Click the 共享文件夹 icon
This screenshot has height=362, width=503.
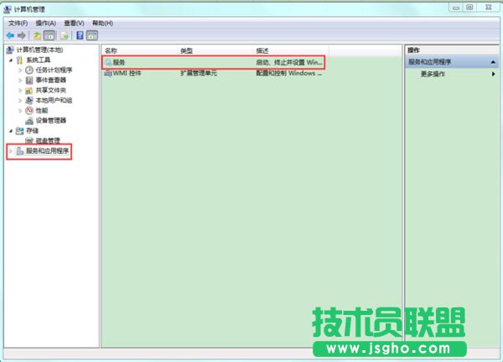[29, 91]
